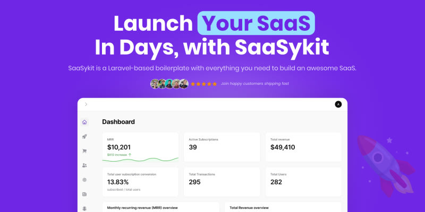This screenshot has height=212, width=425.
Task: Click the customer avatars group
Action: click(169, 84)
